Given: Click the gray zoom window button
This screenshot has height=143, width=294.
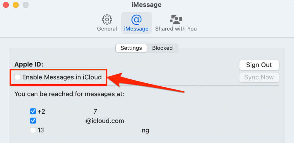Looking at the screenshot, I should 26,5.
